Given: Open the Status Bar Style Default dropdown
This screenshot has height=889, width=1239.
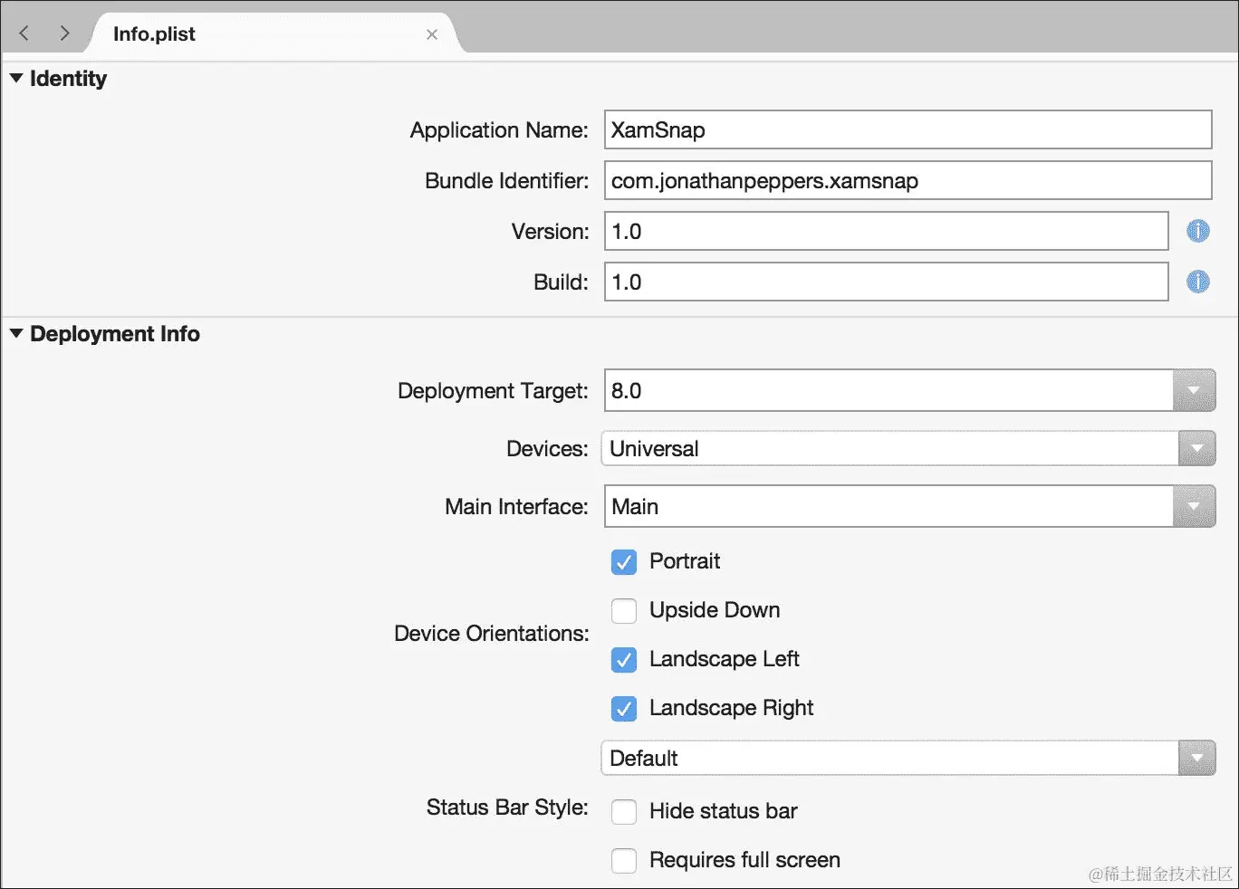Looking at the screenshot, I should tap(1196, 758).
